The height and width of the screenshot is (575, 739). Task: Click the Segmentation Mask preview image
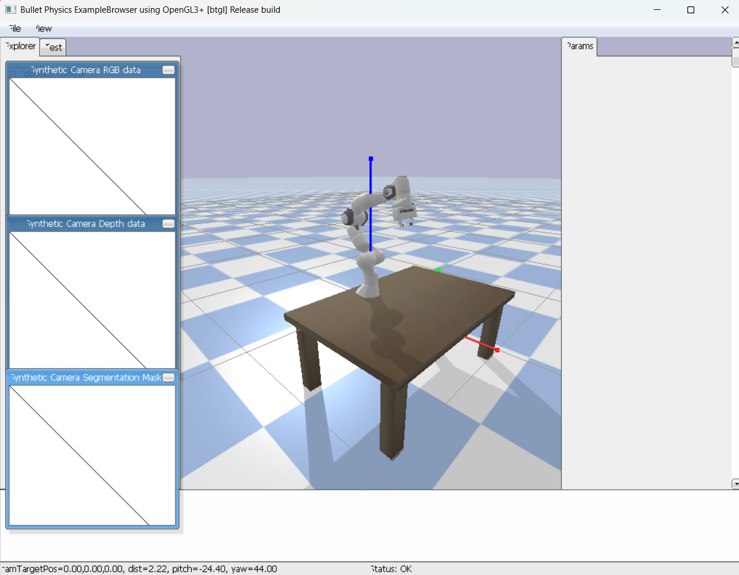coord(92,455)
